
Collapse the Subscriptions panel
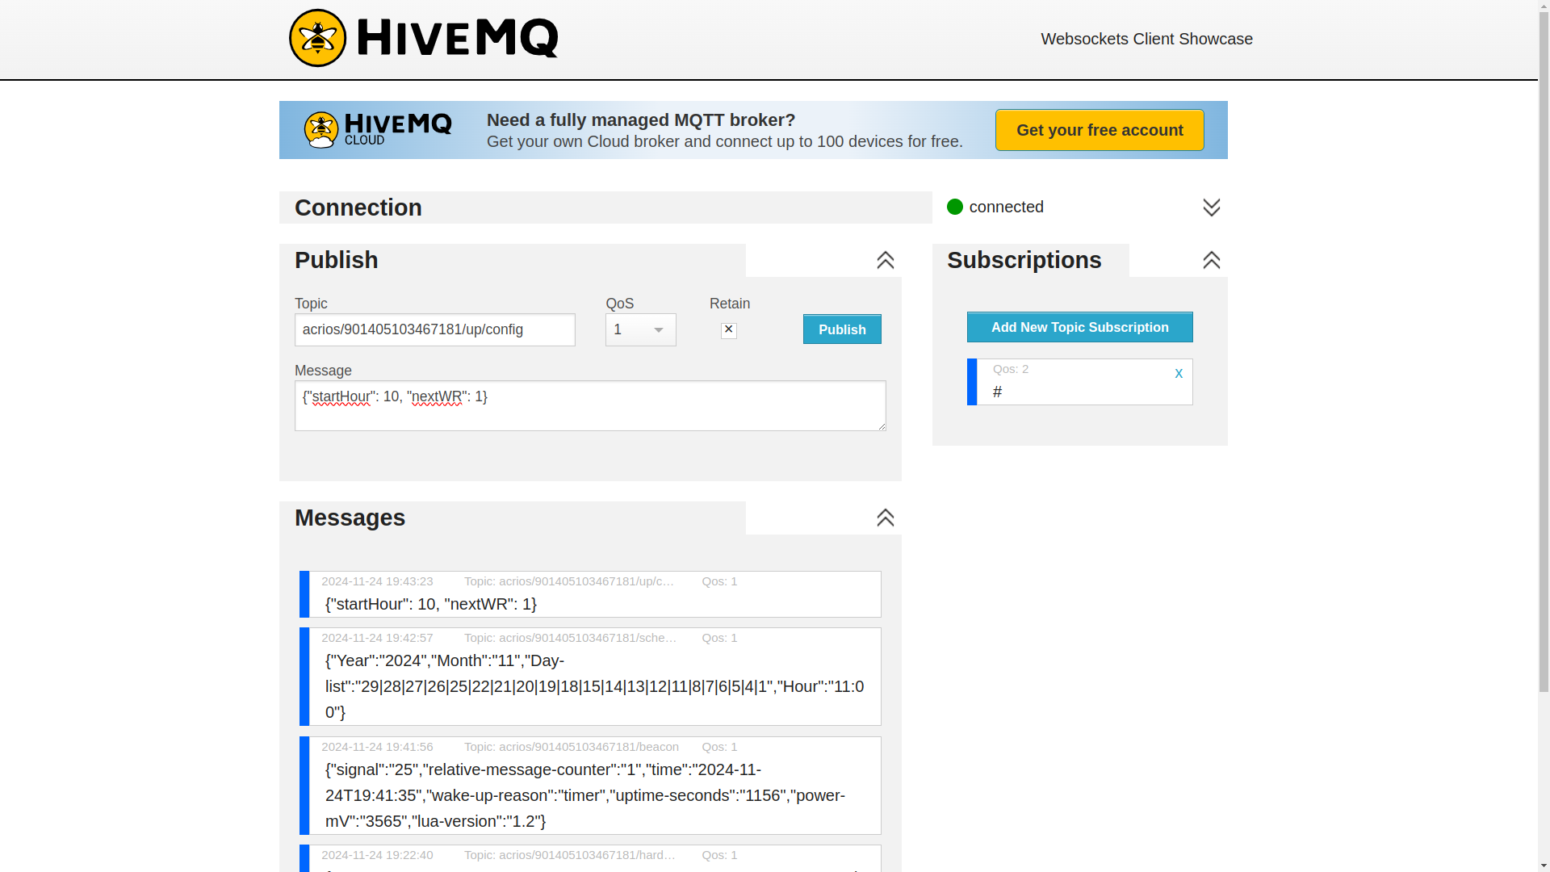[x=1211, y=260]
